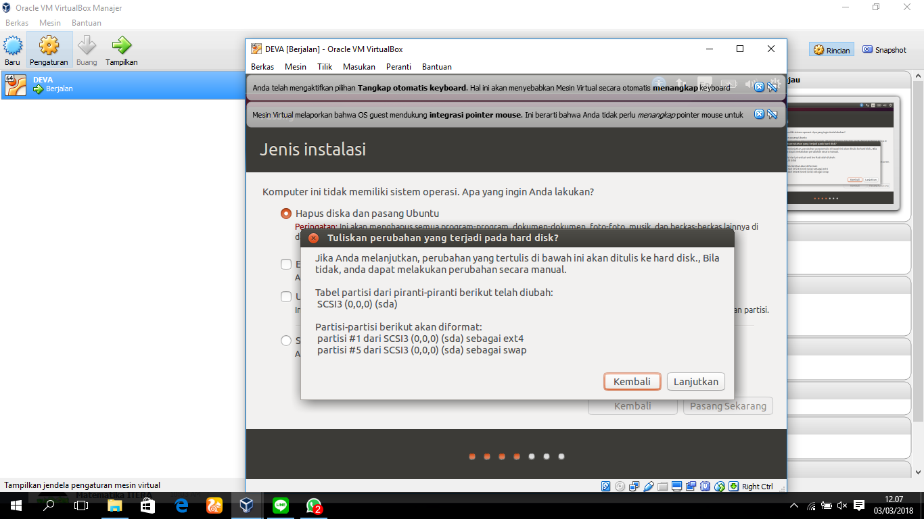Open Bantuan menu in VirtualBox Manager
The width and height of the screenshot is (924, 519).
pos(87,23)
